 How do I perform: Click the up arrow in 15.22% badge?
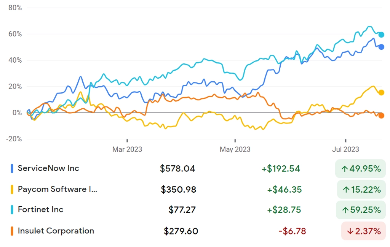[x=346, y=190]
